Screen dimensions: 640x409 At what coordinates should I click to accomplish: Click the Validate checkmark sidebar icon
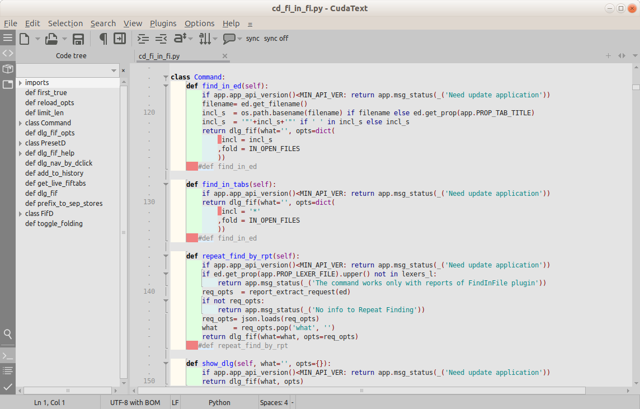pyautogui.click(x=8, y=387)
